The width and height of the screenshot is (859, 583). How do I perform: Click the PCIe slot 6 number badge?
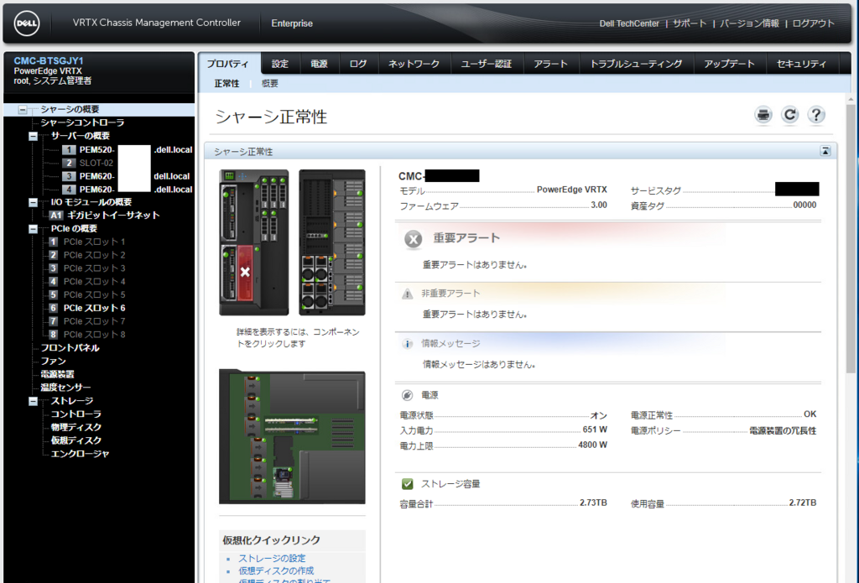53,308
